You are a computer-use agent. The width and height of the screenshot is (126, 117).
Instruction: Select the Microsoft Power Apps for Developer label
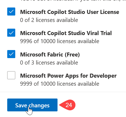(68, 76)
